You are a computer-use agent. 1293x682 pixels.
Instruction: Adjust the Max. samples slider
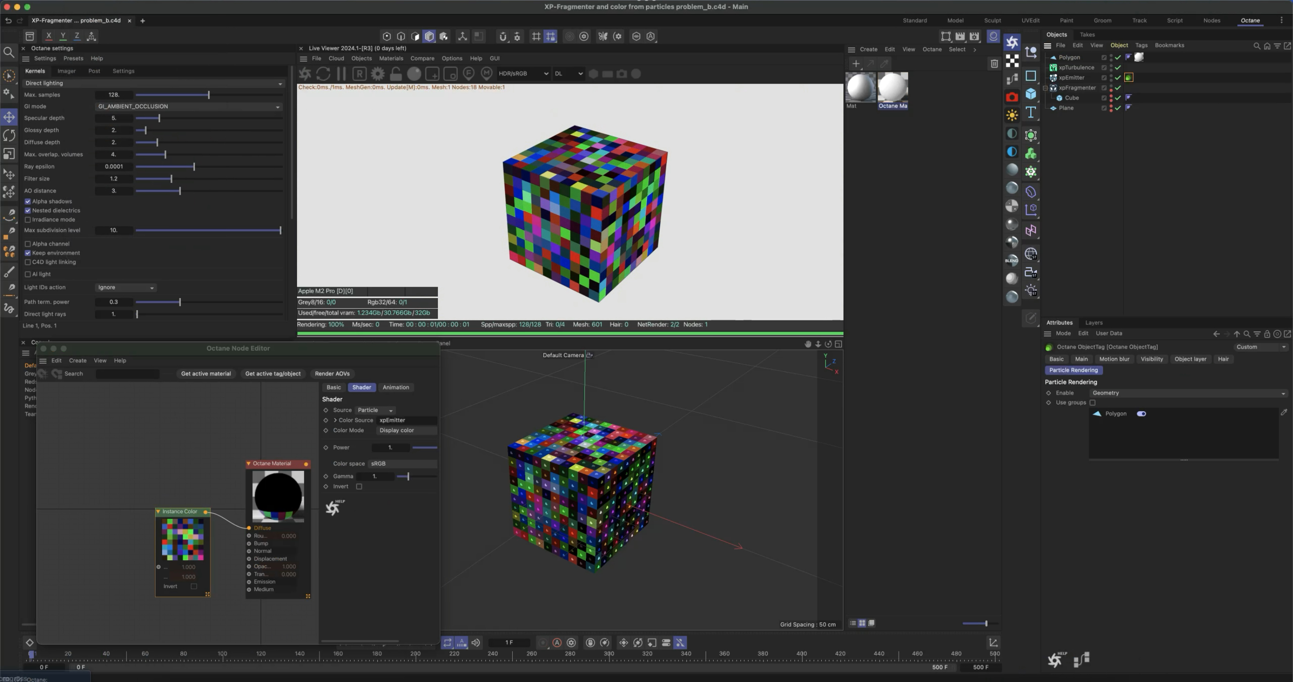click(x=208, y=95)
